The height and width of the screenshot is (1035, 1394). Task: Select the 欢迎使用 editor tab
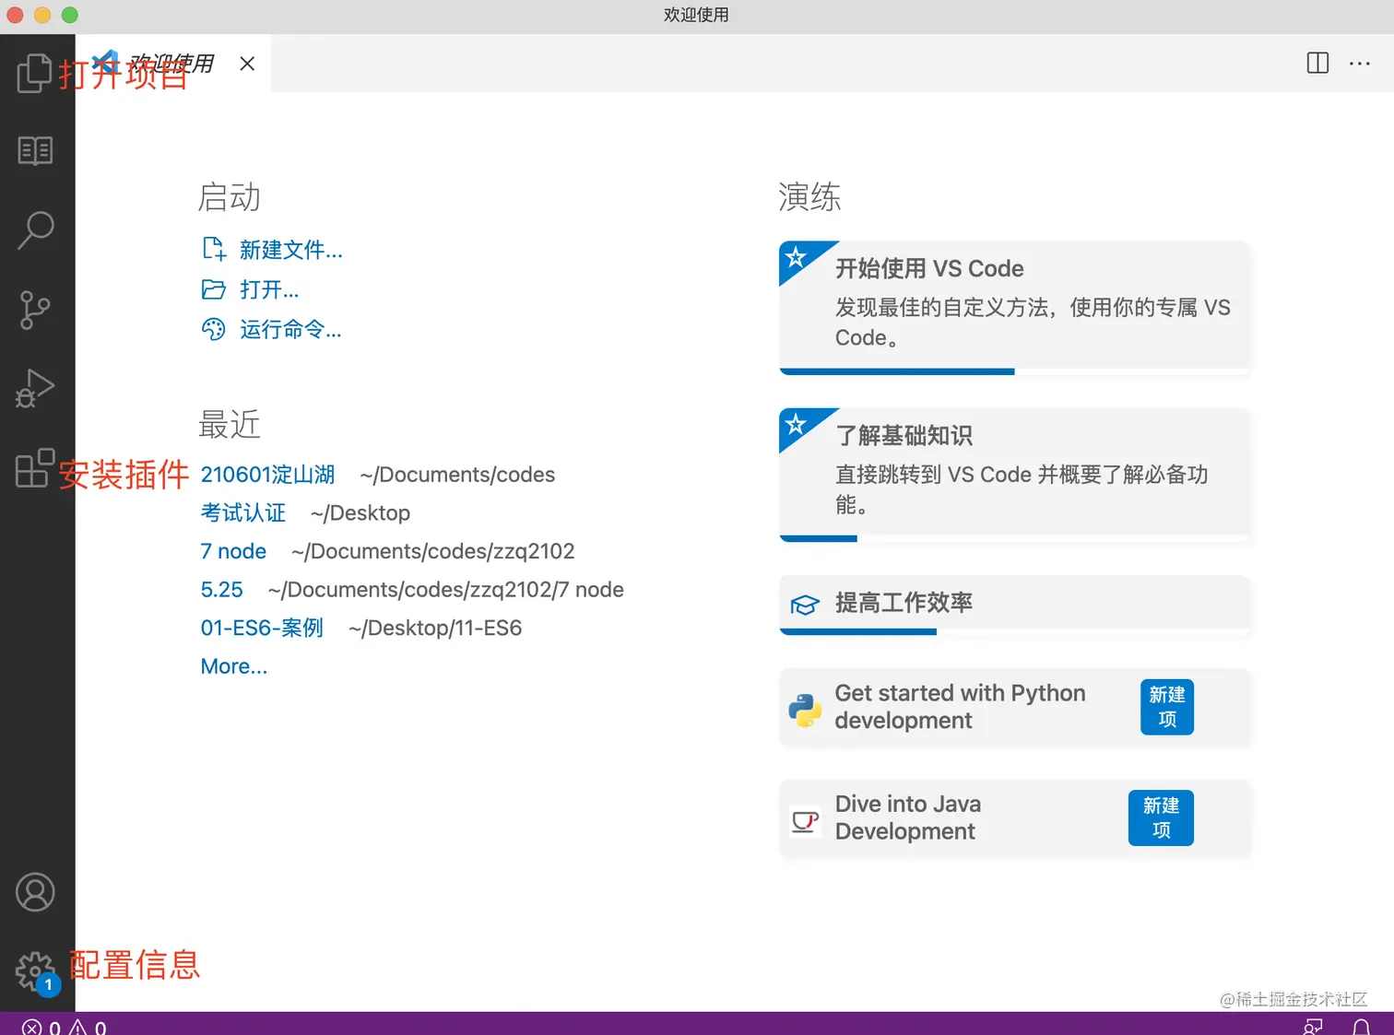tap(173, 63)
